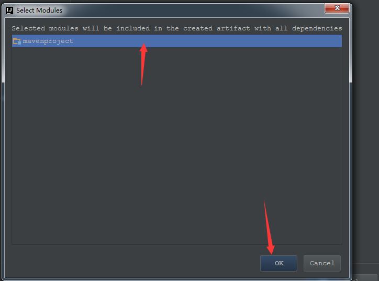Click the red arrow tip pointing at OK
This screenshot has height=281, width=379.
[271, 252]
